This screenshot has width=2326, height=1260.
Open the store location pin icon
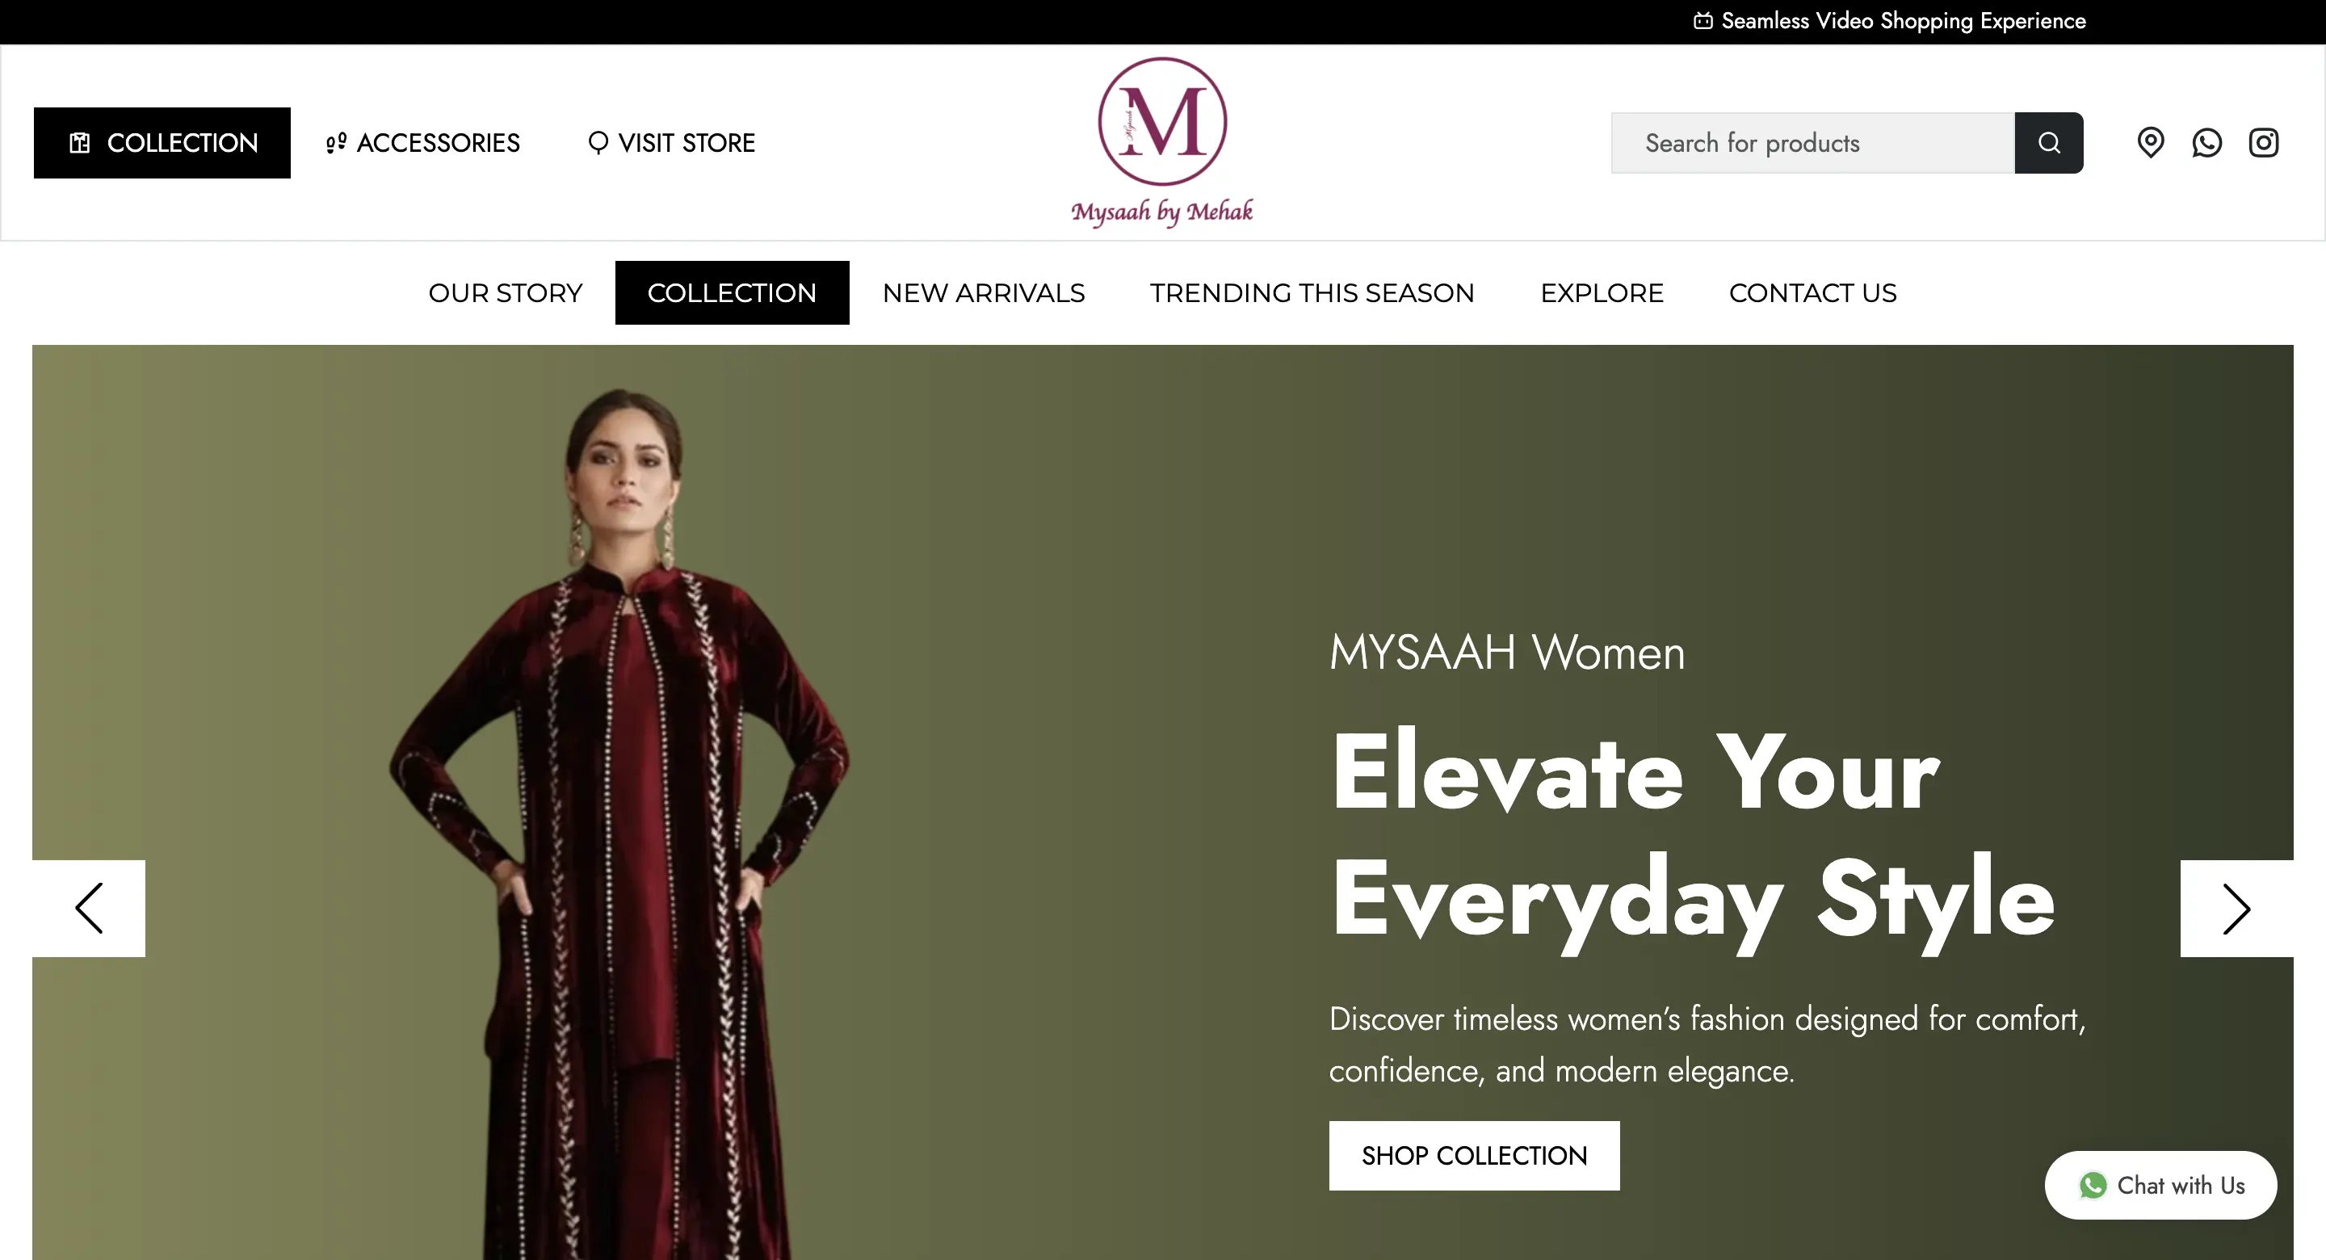click(x=2150, y=143)
